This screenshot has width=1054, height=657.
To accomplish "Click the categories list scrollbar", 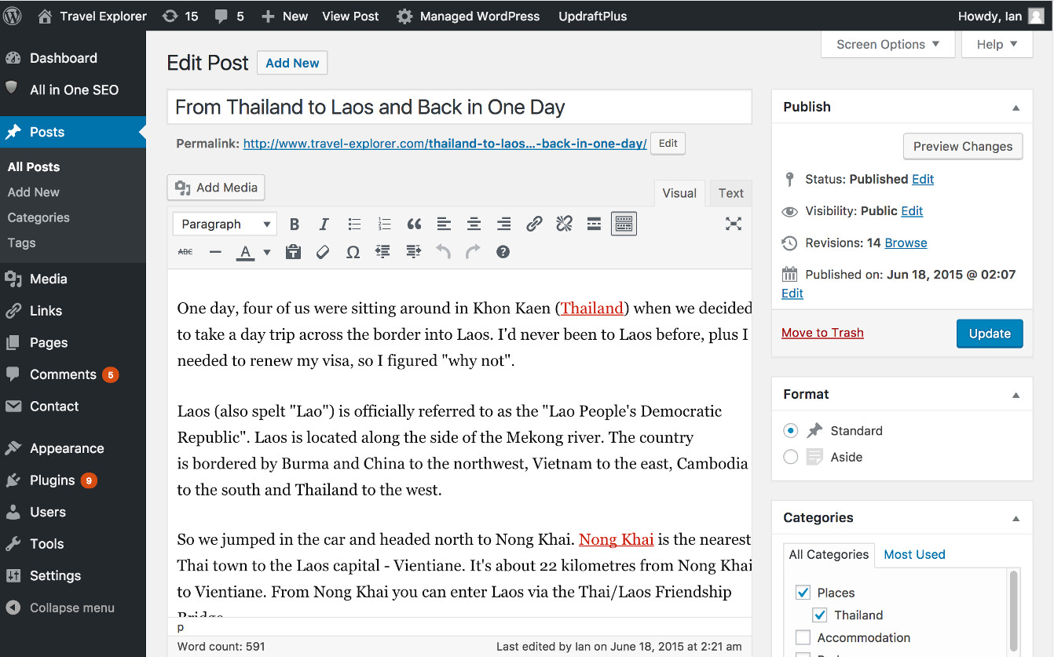I will coord(1014,612).
